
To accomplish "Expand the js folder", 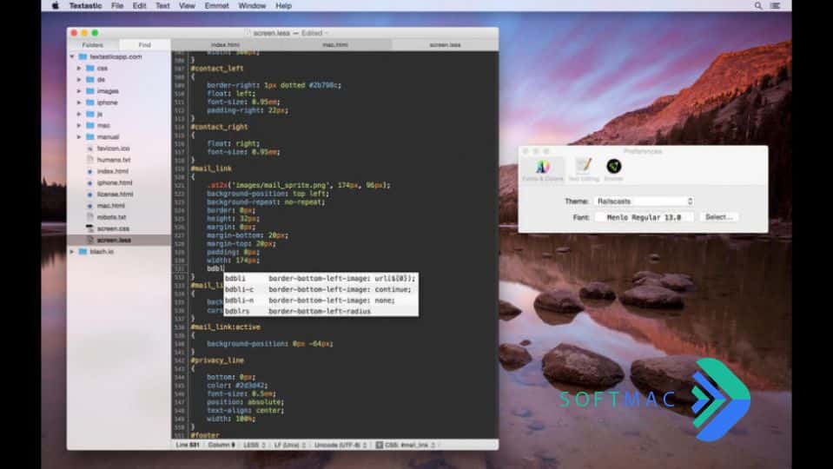I will point(79,114).
